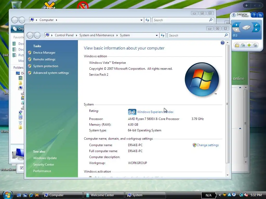Click Back button in System window
The image size is (266, 199).
pyautogui.click(x=30, y=35)
